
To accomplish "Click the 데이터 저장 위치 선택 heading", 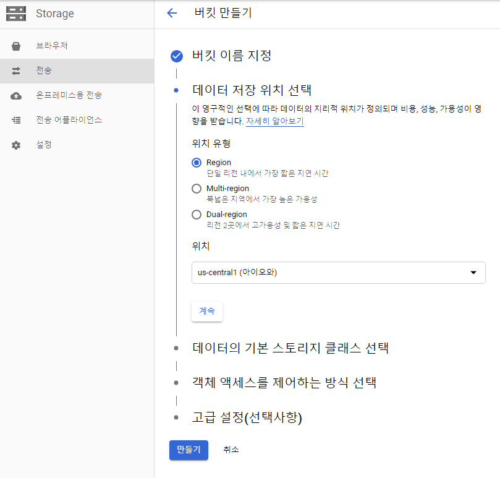I will 252,90.
